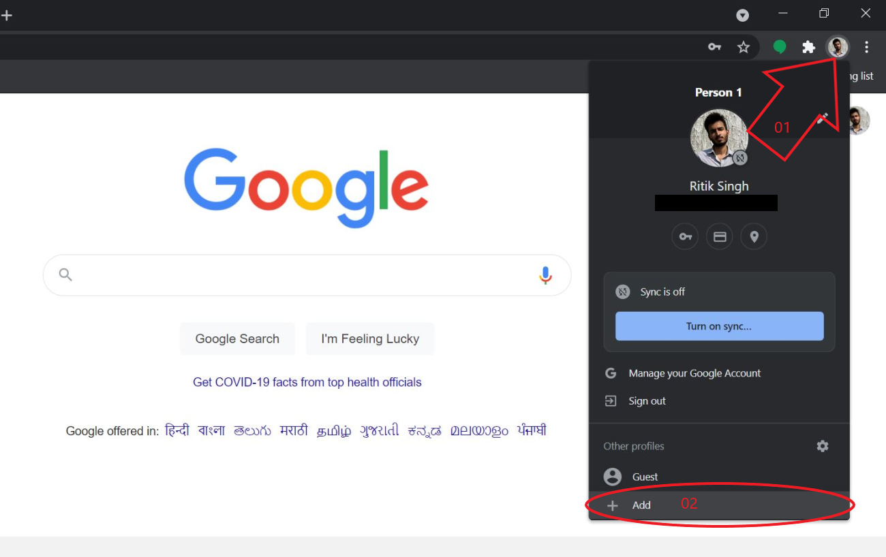Click the Google account avatar on the page
The image size is (886, 557).
coord(859,121)
